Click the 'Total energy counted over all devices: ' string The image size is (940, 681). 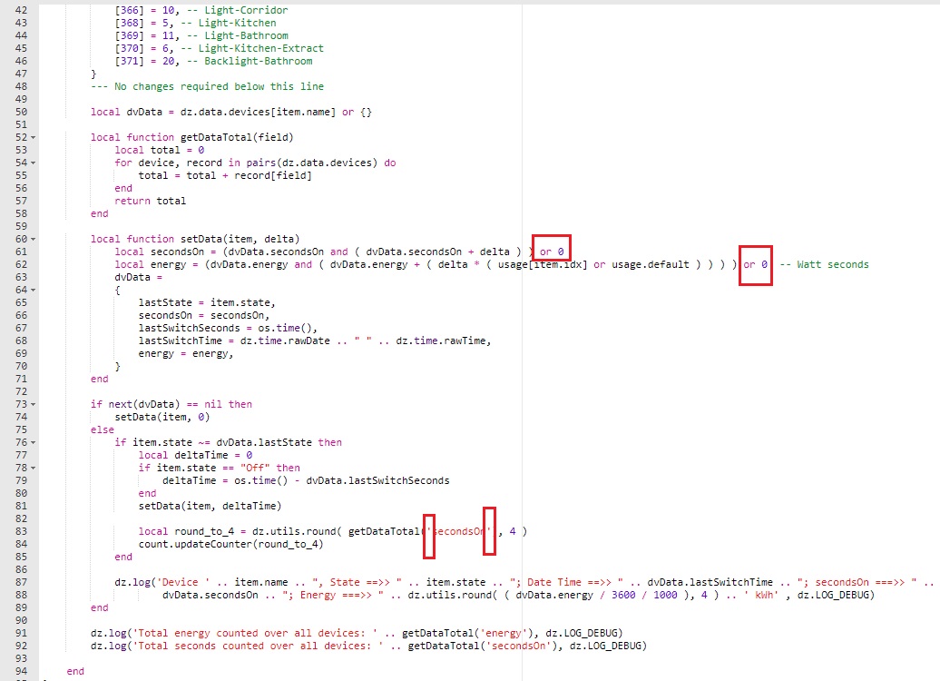(x=255, y=633)
